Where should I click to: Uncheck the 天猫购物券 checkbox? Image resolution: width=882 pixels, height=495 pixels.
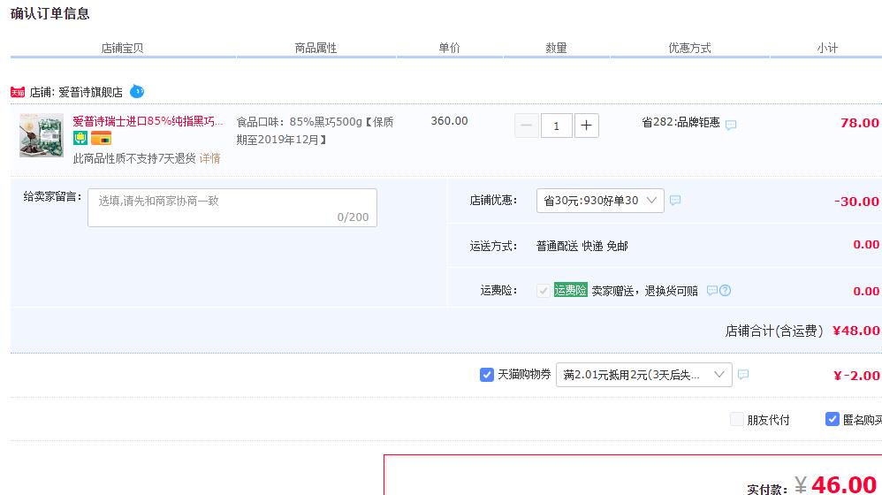487,375
